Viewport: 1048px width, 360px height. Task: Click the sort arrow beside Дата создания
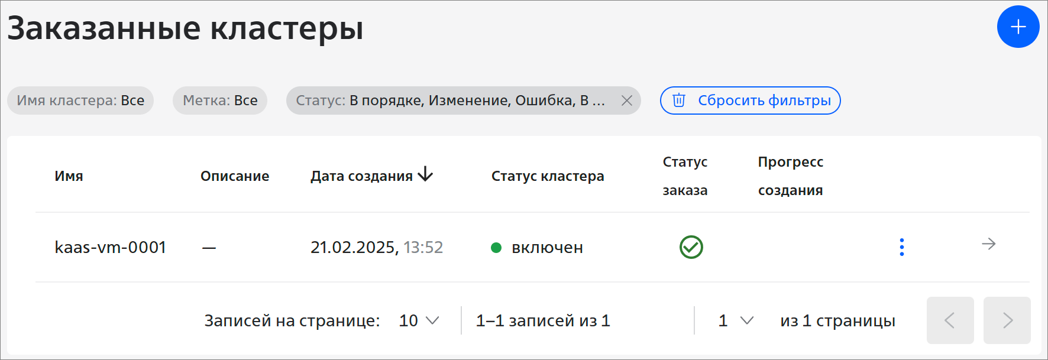(425, 174)
